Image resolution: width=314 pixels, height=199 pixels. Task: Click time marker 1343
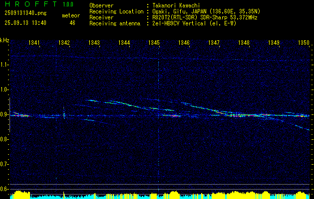point(94,42)
